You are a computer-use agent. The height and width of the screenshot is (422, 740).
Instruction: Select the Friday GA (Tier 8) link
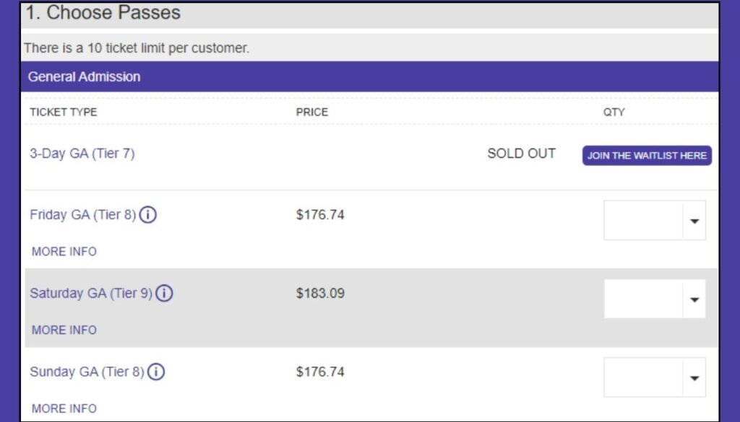[x=83, y=215]
